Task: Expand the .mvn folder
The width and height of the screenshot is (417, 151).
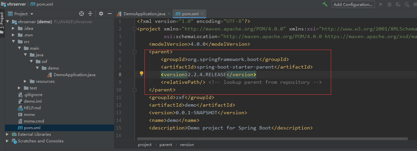Action: pos(13,35)
